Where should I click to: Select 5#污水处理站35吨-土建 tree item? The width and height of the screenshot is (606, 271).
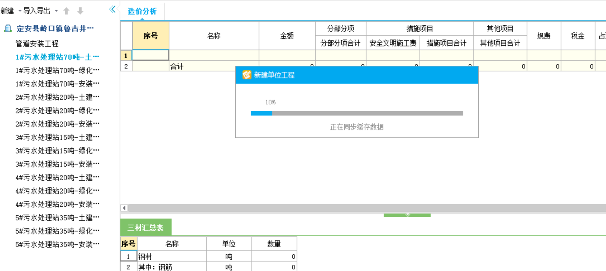(x=57, y=217)
